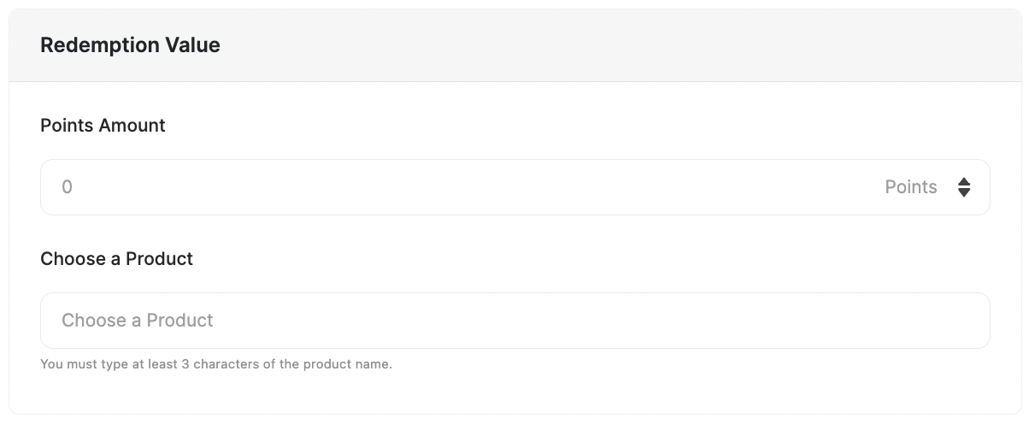
Task: Select the "Choose a Product" placeholder text
Action: (x=138, y=321)
